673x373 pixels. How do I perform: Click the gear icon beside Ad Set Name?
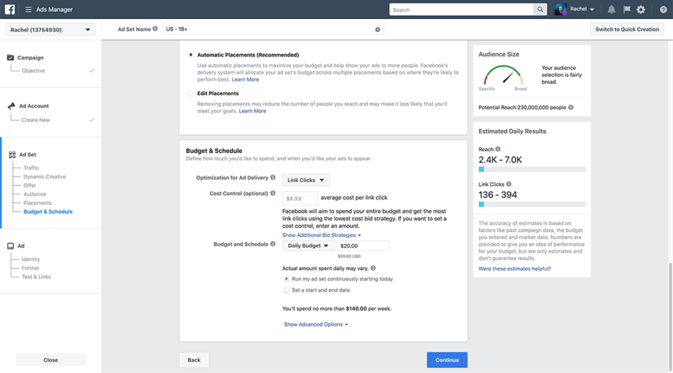pyautogui.click(x=377, y=30)
